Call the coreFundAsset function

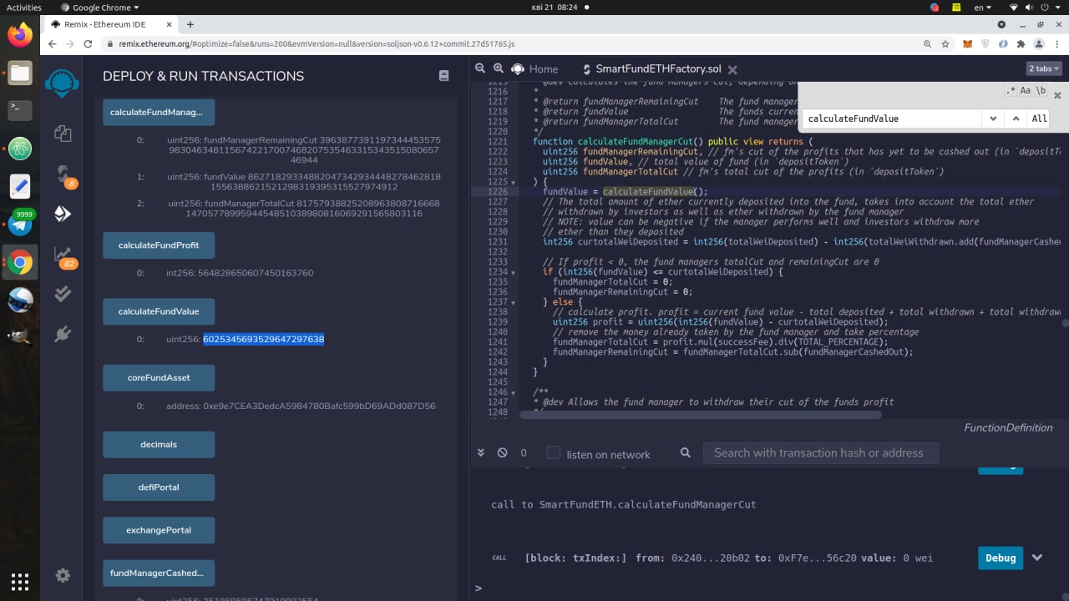pyautogui.click(x=159, y=377)
